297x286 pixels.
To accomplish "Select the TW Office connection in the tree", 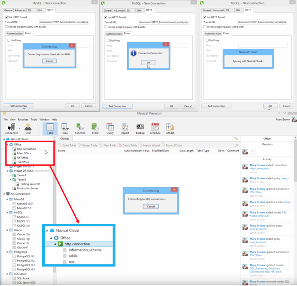I will 23,162.
